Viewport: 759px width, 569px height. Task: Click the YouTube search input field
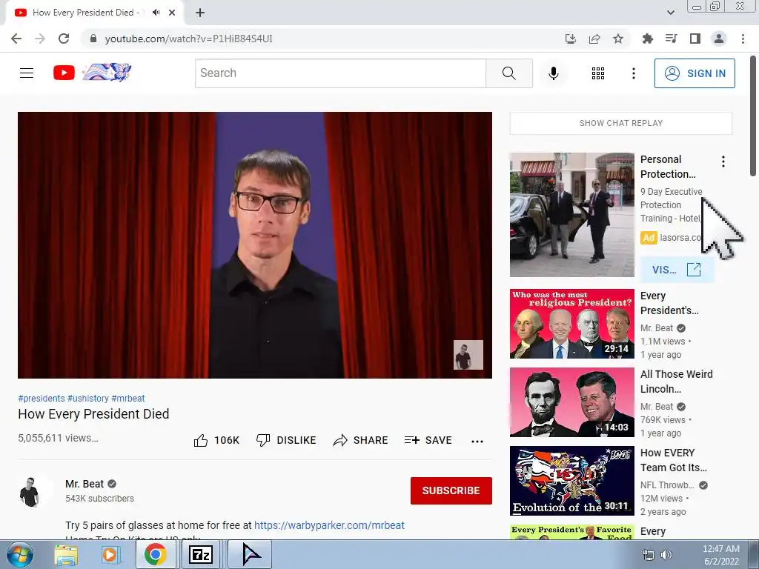click(x=340, y=73)
